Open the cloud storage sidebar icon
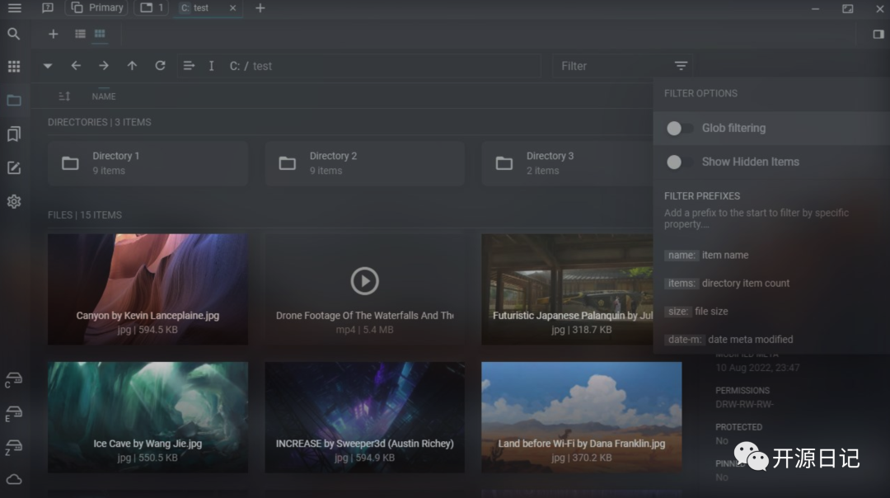The image size is (890, 498). [14, 480]
